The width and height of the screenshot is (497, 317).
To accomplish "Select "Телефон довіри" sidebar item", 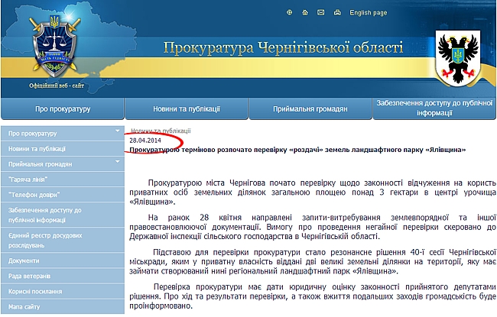I will click(33, 194).
